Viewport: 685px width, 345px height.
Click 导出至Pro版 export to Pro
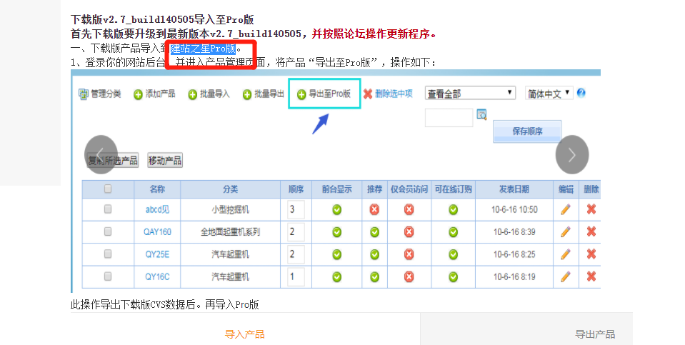click(x=324, y=94)
